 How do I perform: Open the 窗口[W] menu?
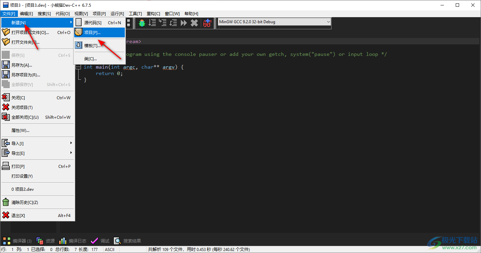[172, 14]
